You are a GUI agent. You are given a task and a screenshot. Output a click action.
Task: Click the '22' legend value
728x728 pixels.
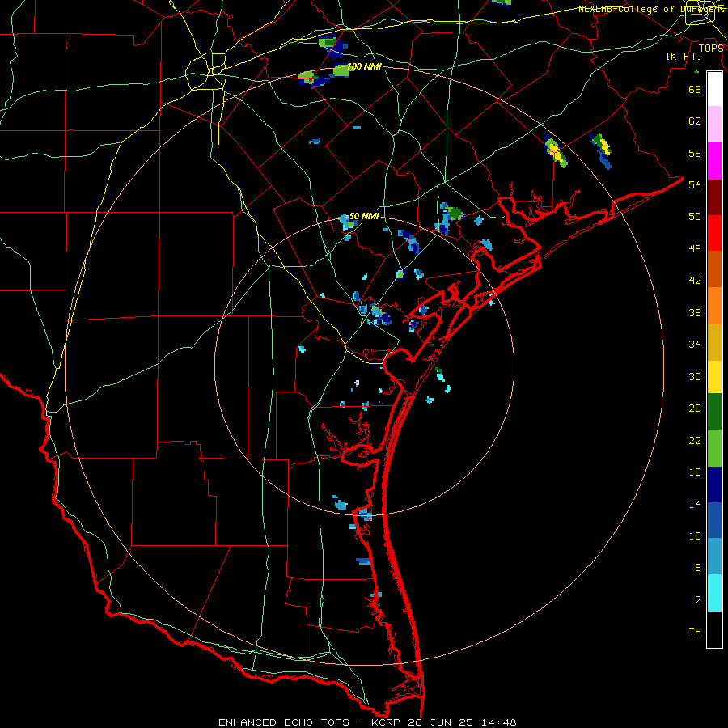[695, 440]
